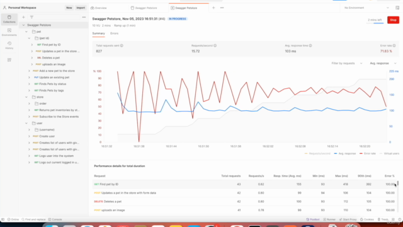Click the Error % column header

[389, 176]
